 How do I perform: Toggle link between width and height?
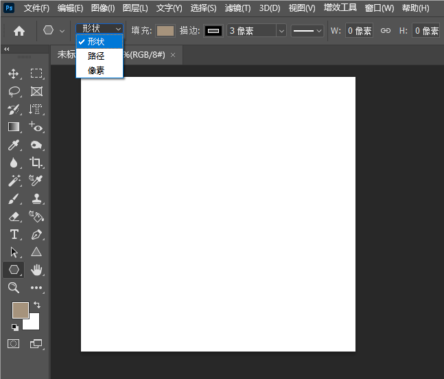point(386,30)
